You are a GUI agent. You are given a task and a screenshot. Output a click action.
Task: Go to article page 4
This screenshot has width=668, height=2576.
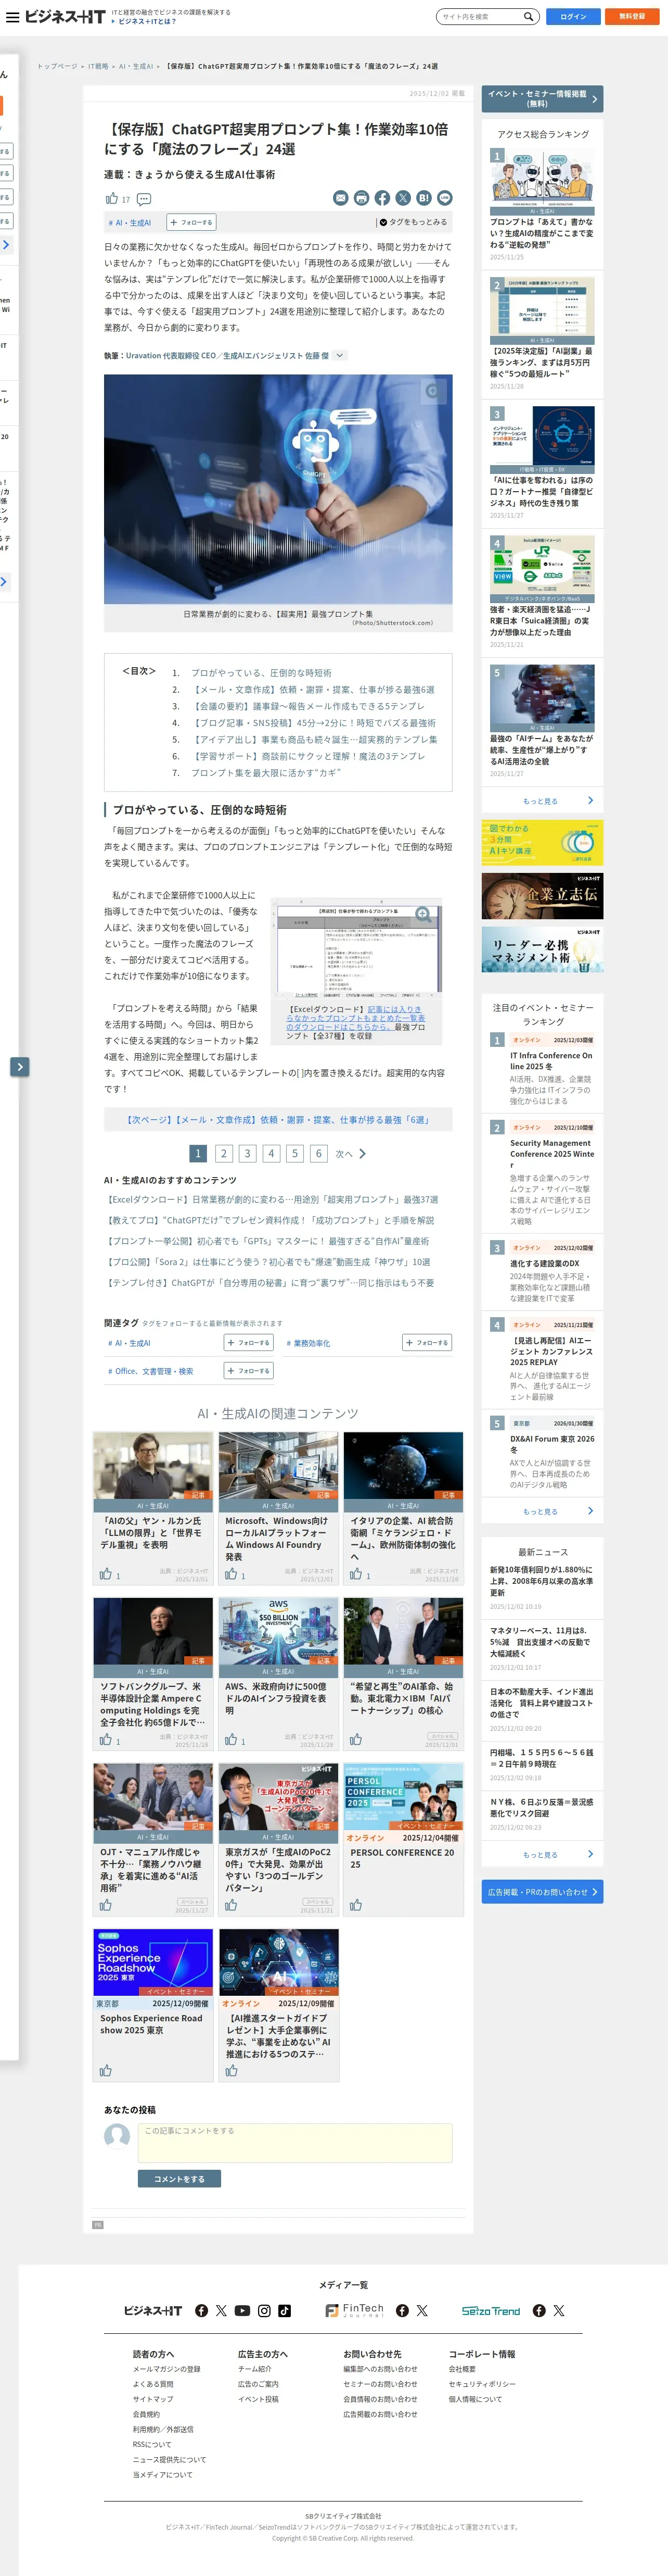point(271,1153)
